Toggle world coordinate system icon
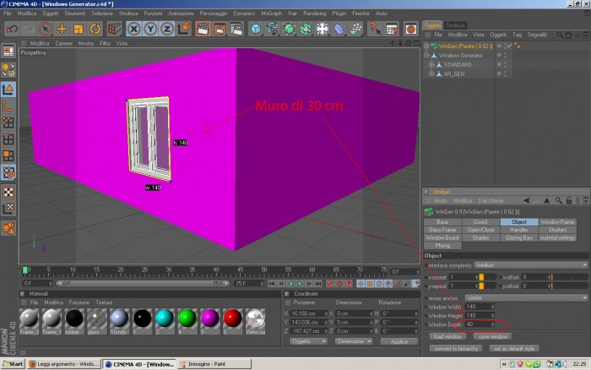Screen dimensions: 591x370 click(184, 29)
